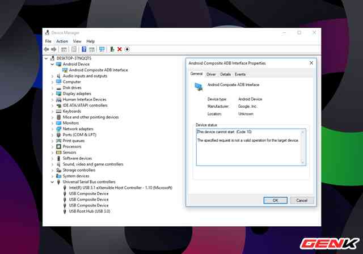363x254 pixels.
Task: Click the Computer category icon
Action: pyautogui.click(x=59, y=82)
